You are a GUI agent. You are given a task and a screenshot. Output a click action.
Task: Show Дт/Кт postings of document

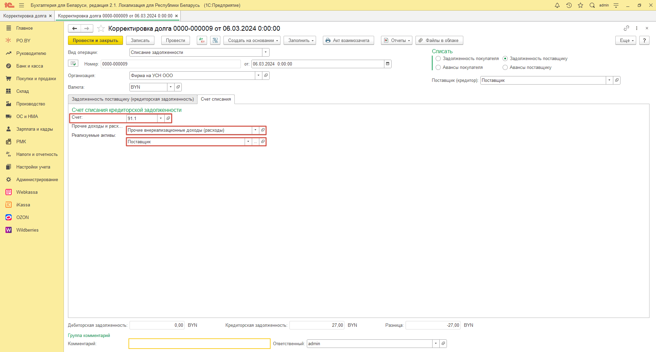point(202,40)
